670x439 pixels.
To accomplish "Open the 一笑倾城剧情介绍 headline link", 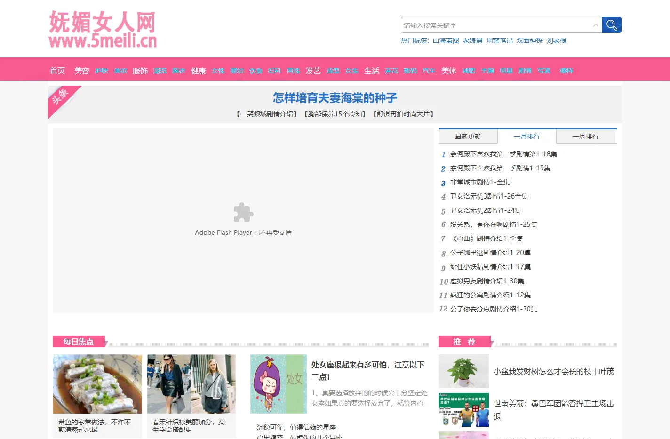I will coord(267,114).
